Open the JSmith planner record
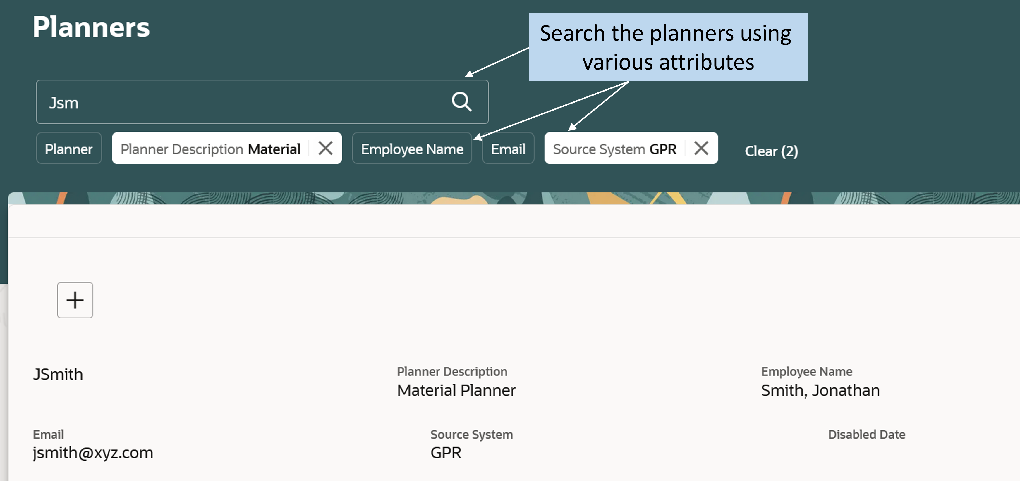1020x481 pixels. click(x=58, y=374)
